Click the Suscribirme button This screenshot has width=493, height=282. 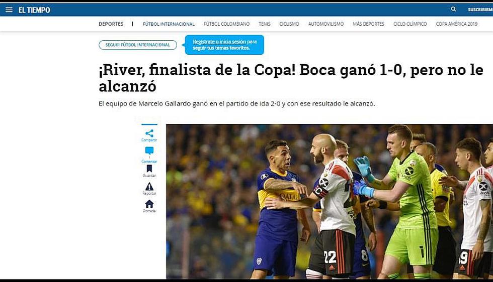point(480,10)
